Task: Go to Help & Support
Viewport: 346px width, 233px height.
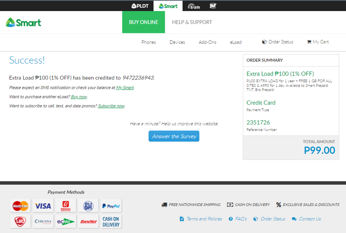Action: 192,22
